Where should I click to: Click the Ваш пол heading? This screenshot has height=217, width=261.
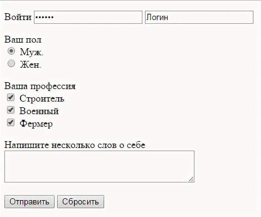(x=23, y=40)
